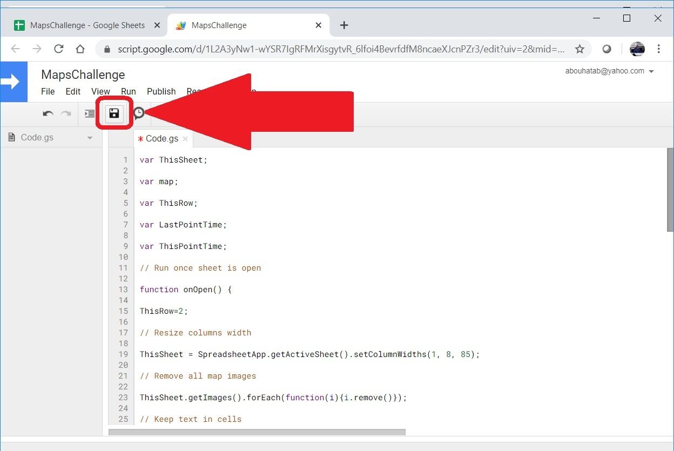Screen dimensions: 674x451
Task: View site info via the lock icon
Action: [107, 49]
